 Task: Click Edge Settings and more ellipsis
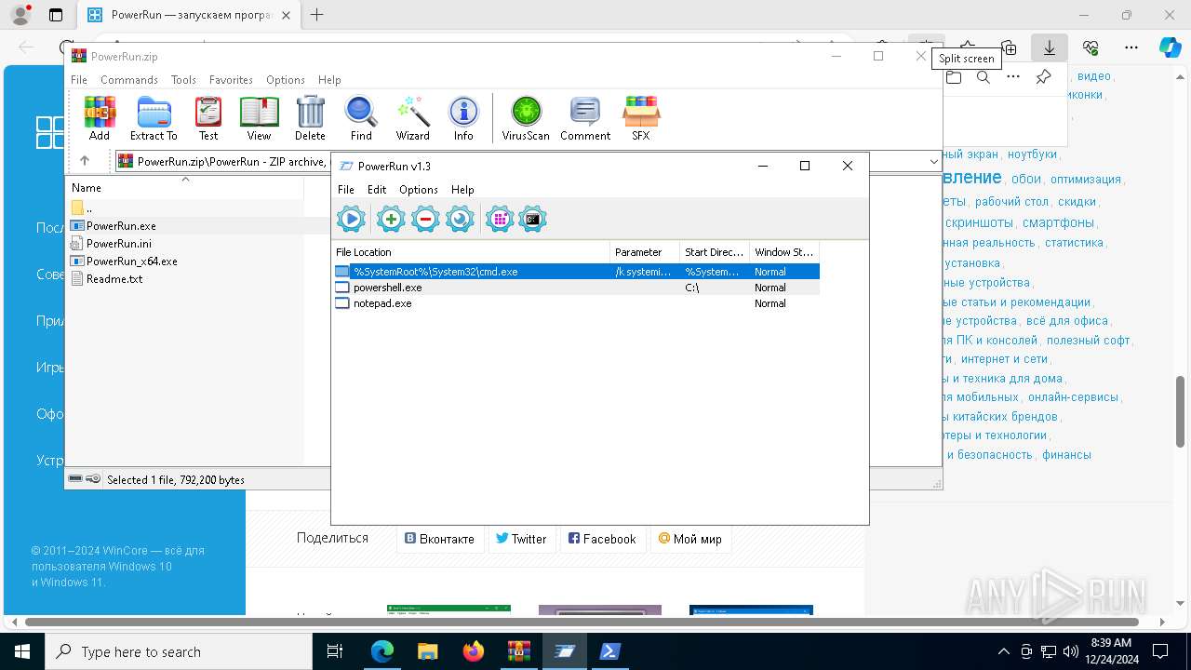[1131, 47]
